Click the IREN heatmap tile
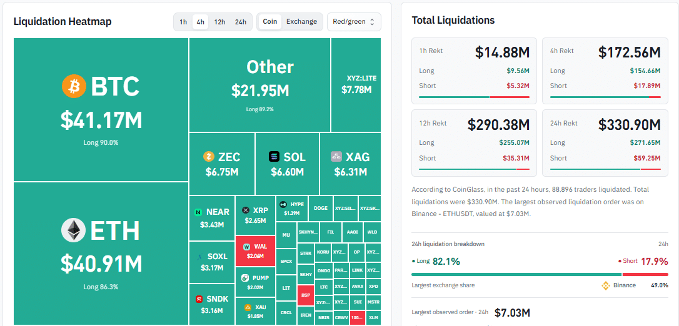 point(306,315)
